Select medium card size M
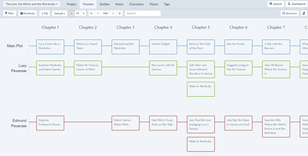Screen dimensions: 308x156 point(78,13)
